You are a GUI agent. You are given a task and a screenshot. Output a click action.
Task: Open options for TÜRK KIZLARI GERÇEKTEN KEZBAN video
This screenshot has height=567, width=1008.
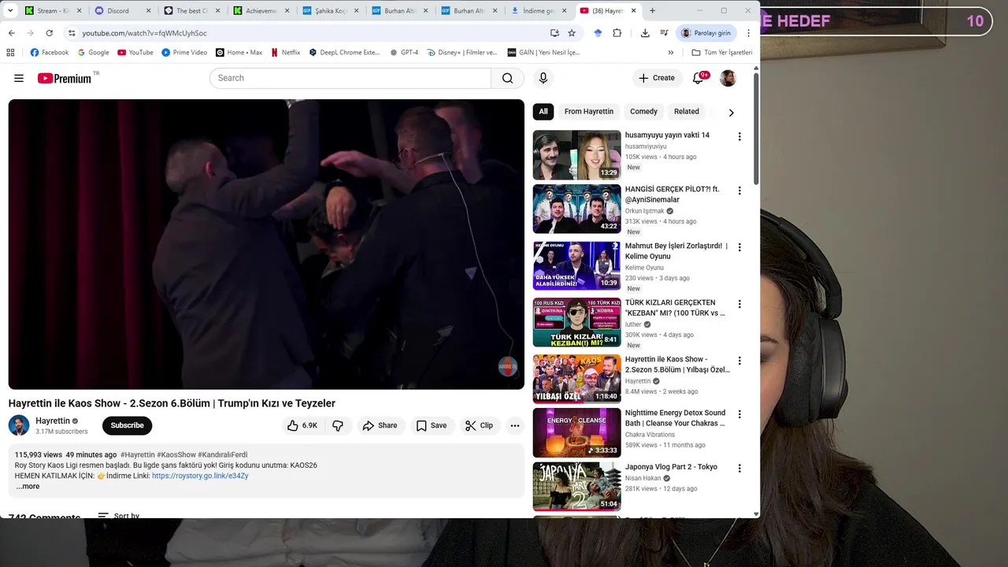pyautogui.click(x=739, y=304)
